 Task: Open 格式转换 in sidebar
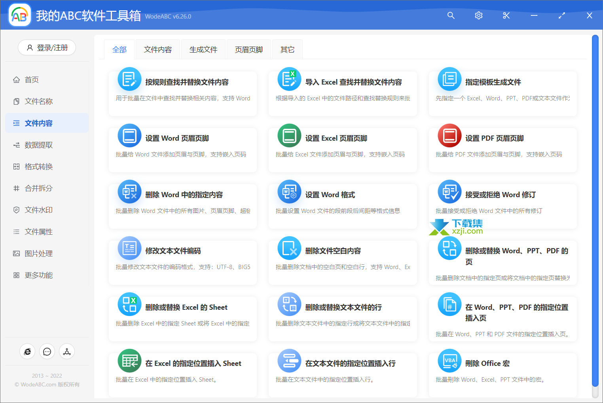click(47, 167)
